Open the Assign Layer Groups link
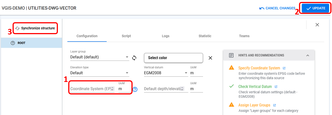Image resolution: width=332 pixels, height=115 pixels. coord(254,105)
